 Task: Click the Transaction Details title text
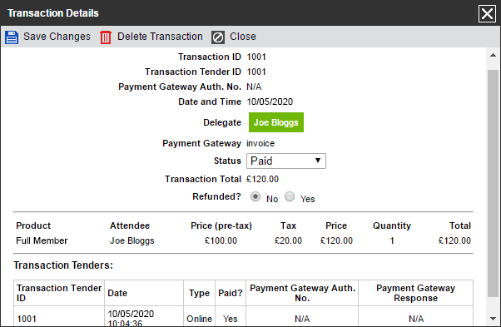pos(53,13)
